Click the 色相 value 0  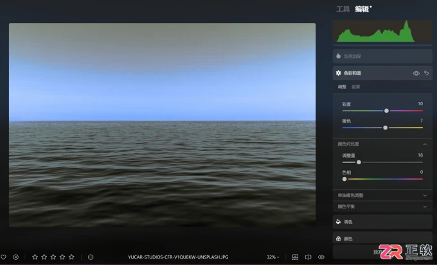tap(422, 172)
